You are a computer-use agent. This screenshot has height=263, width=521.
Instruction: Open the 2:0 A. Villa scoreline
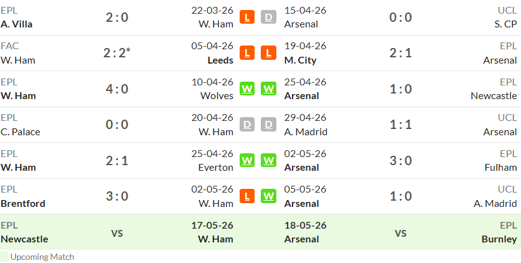[x=117, y=17]
